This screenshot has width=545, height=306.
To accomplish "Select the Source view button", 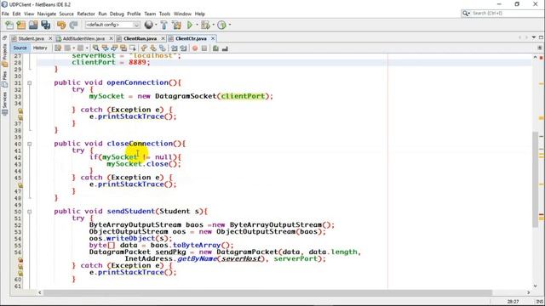I will 20,48.
